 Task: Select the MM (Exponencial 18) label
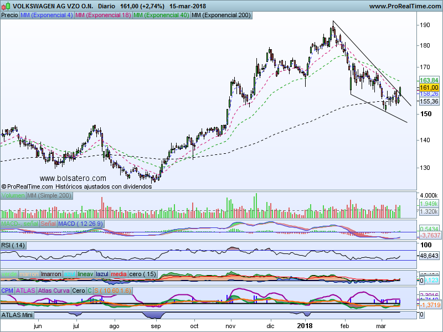tap(103, 15)
